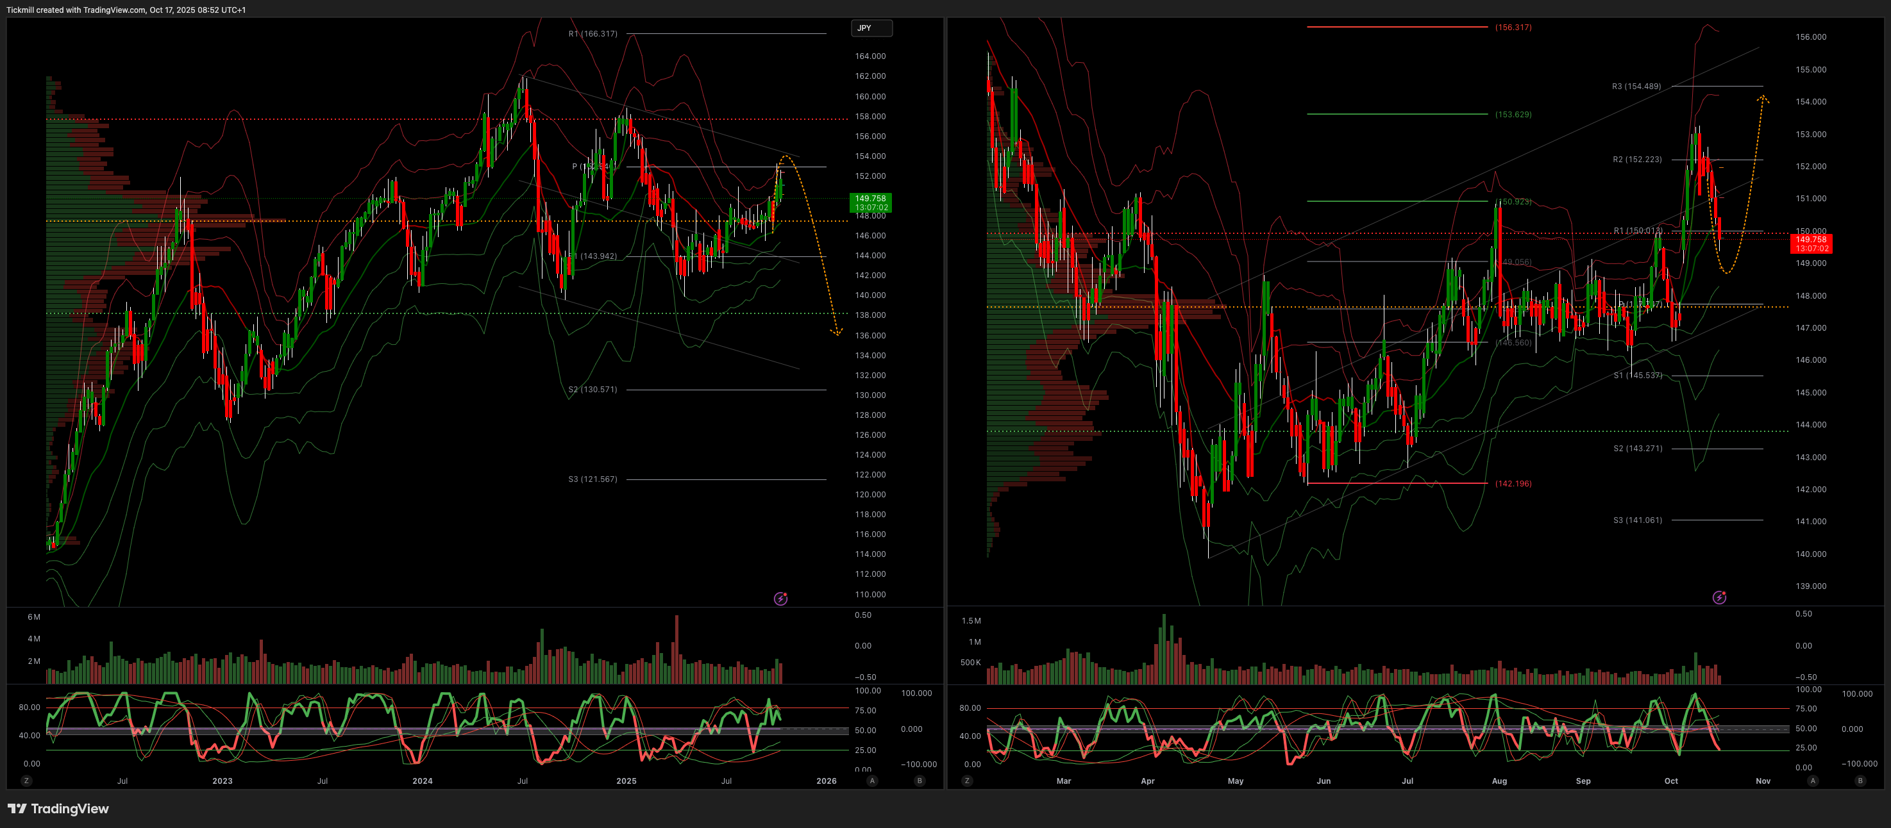The width and height of the screenshot is (1891, 828).
Task: Toggle the B scale button on right chart
Action: (x=1860, y=781)
